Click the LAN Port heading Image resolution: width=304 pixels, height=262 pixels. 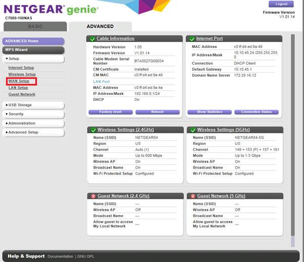pos(102,82)
